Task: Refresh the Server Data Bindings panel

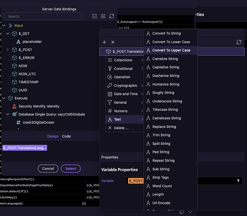Action: click(112, 16)
